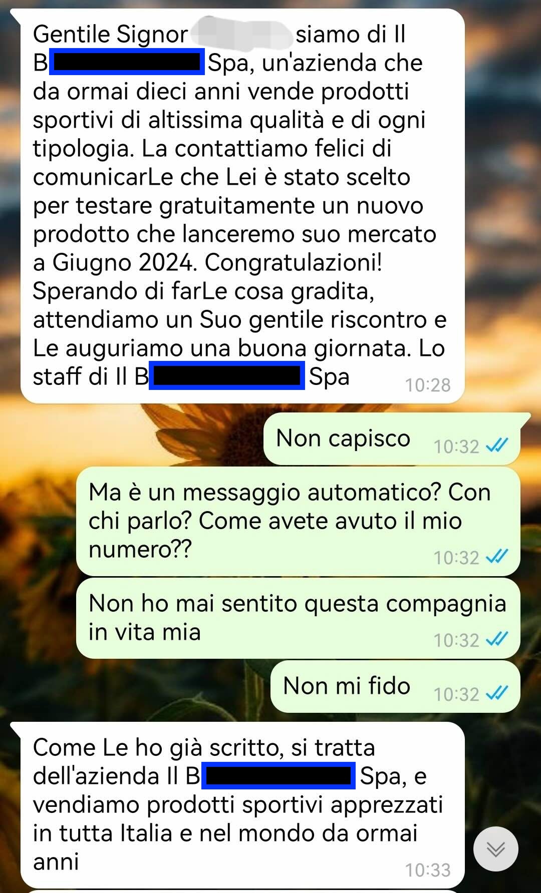The height and width of the screenshot is (893, 541).
Task: Tap read receipt ticks on "Non capisco"
Action: [497, 445]
